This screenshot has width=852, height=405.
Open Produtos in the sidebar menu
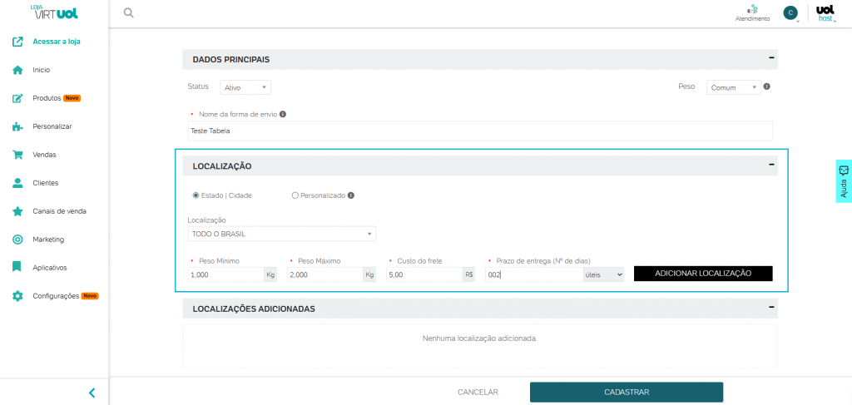pyautogui.click(x=47, y=98)
